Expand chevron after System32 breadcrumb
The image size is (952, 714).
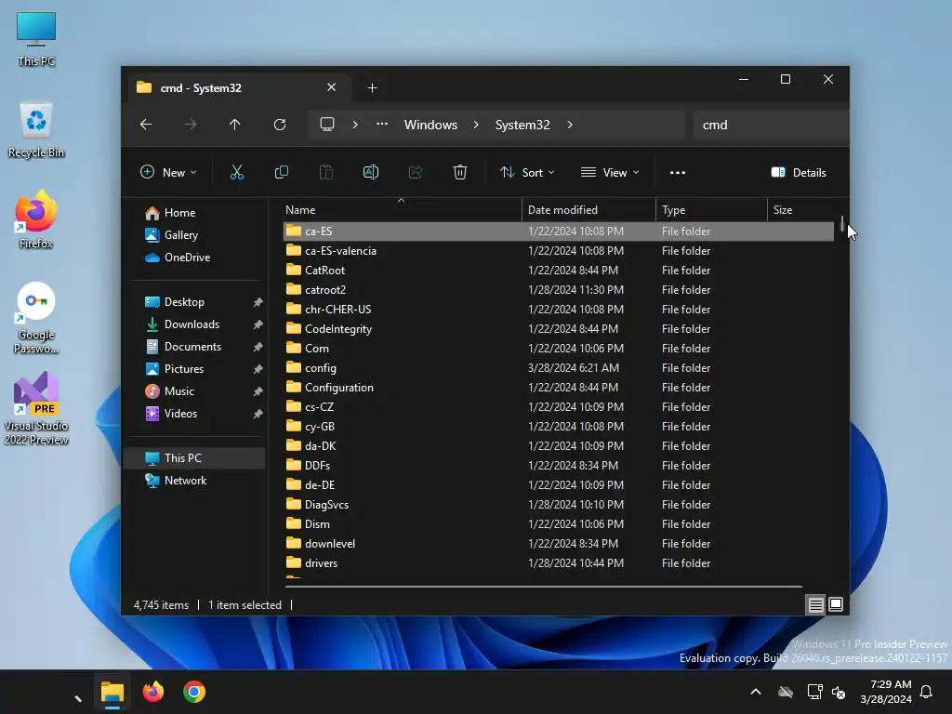(x=570, y=125)
